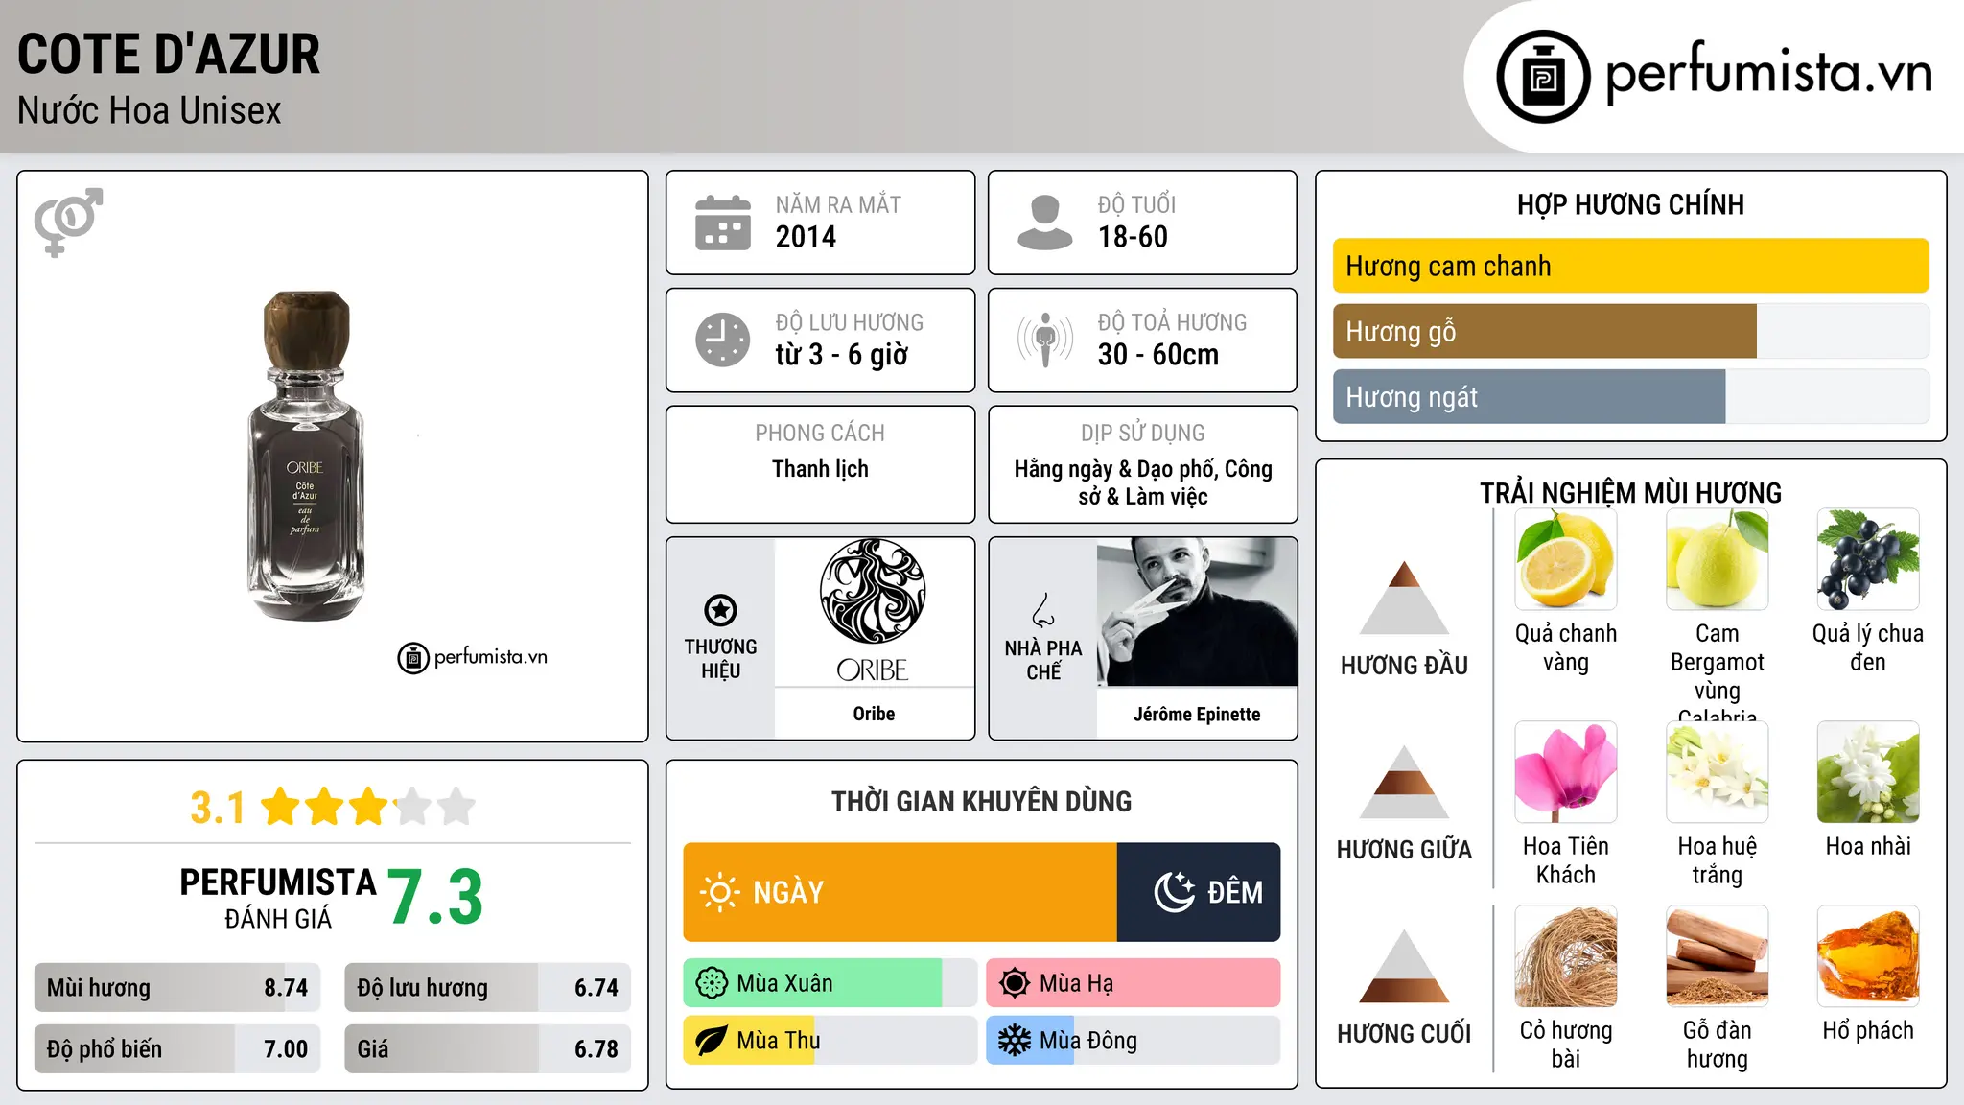1964x1105 pixels.
Task: Open the Quả lý chua đen blackcurrant image
Action: (1868, 559)
